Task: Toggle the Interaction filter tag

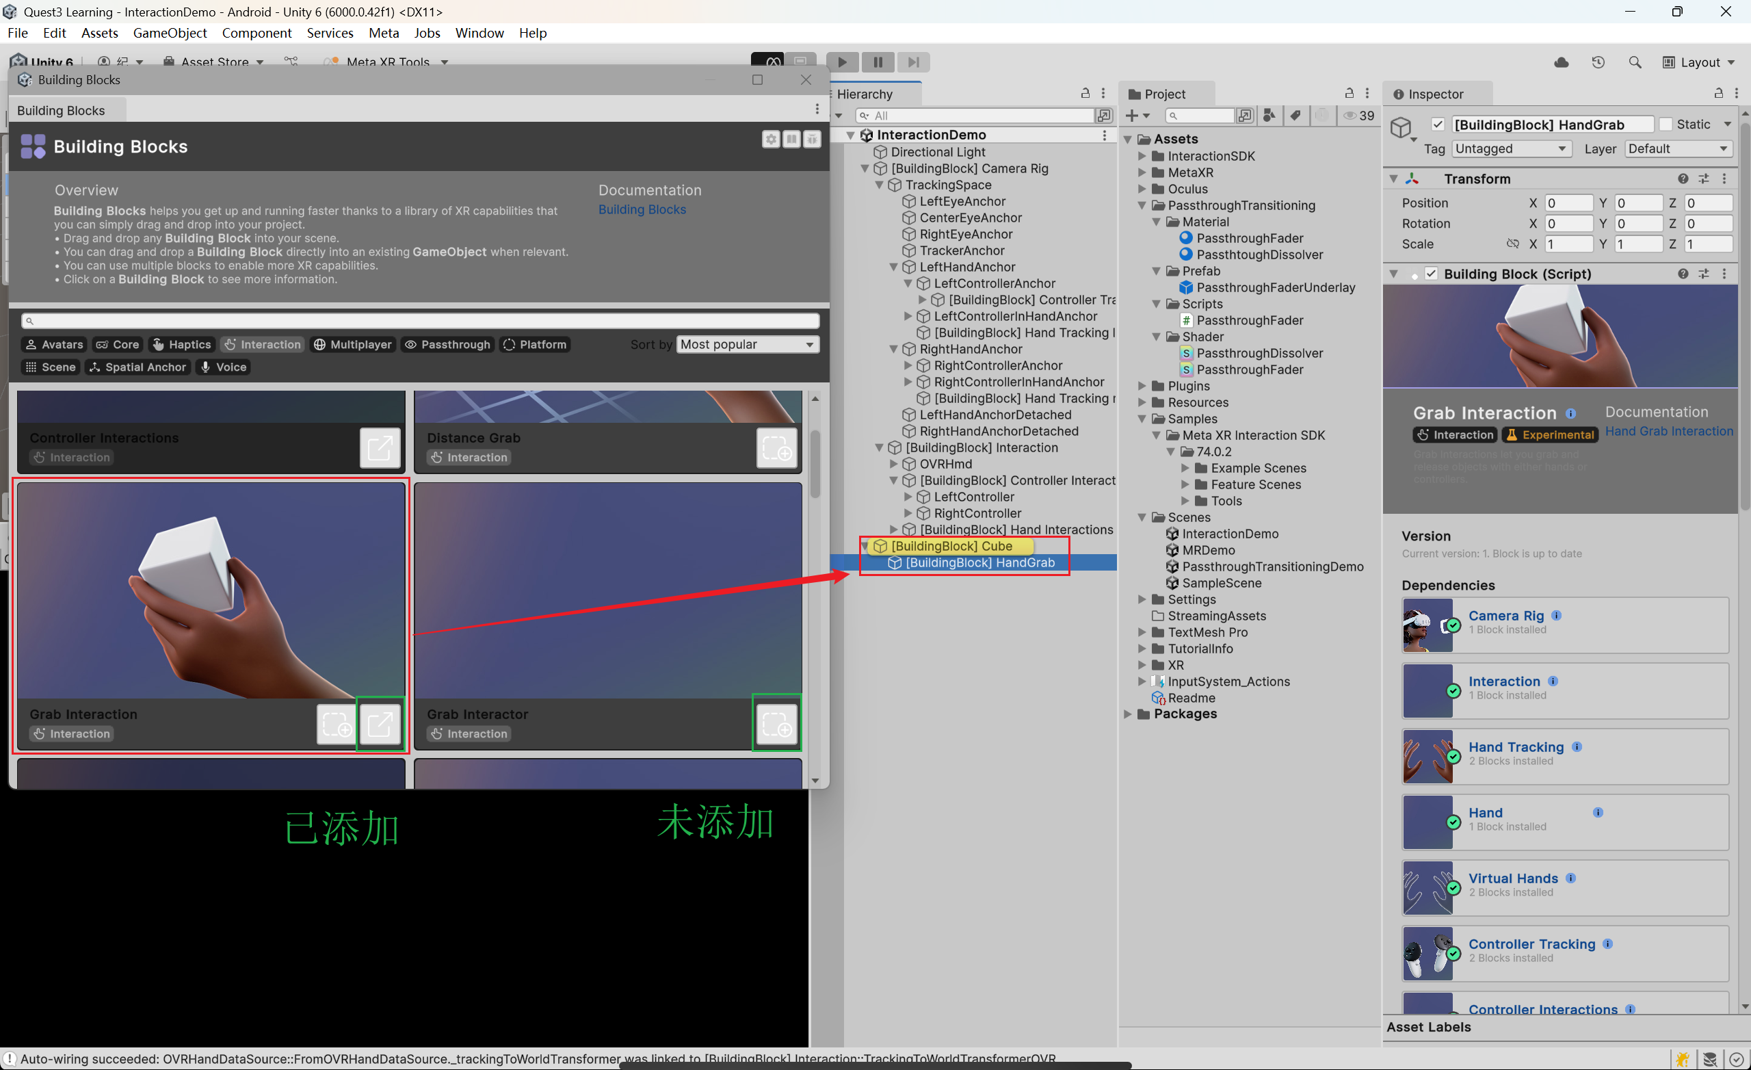Action: [262, 345]
